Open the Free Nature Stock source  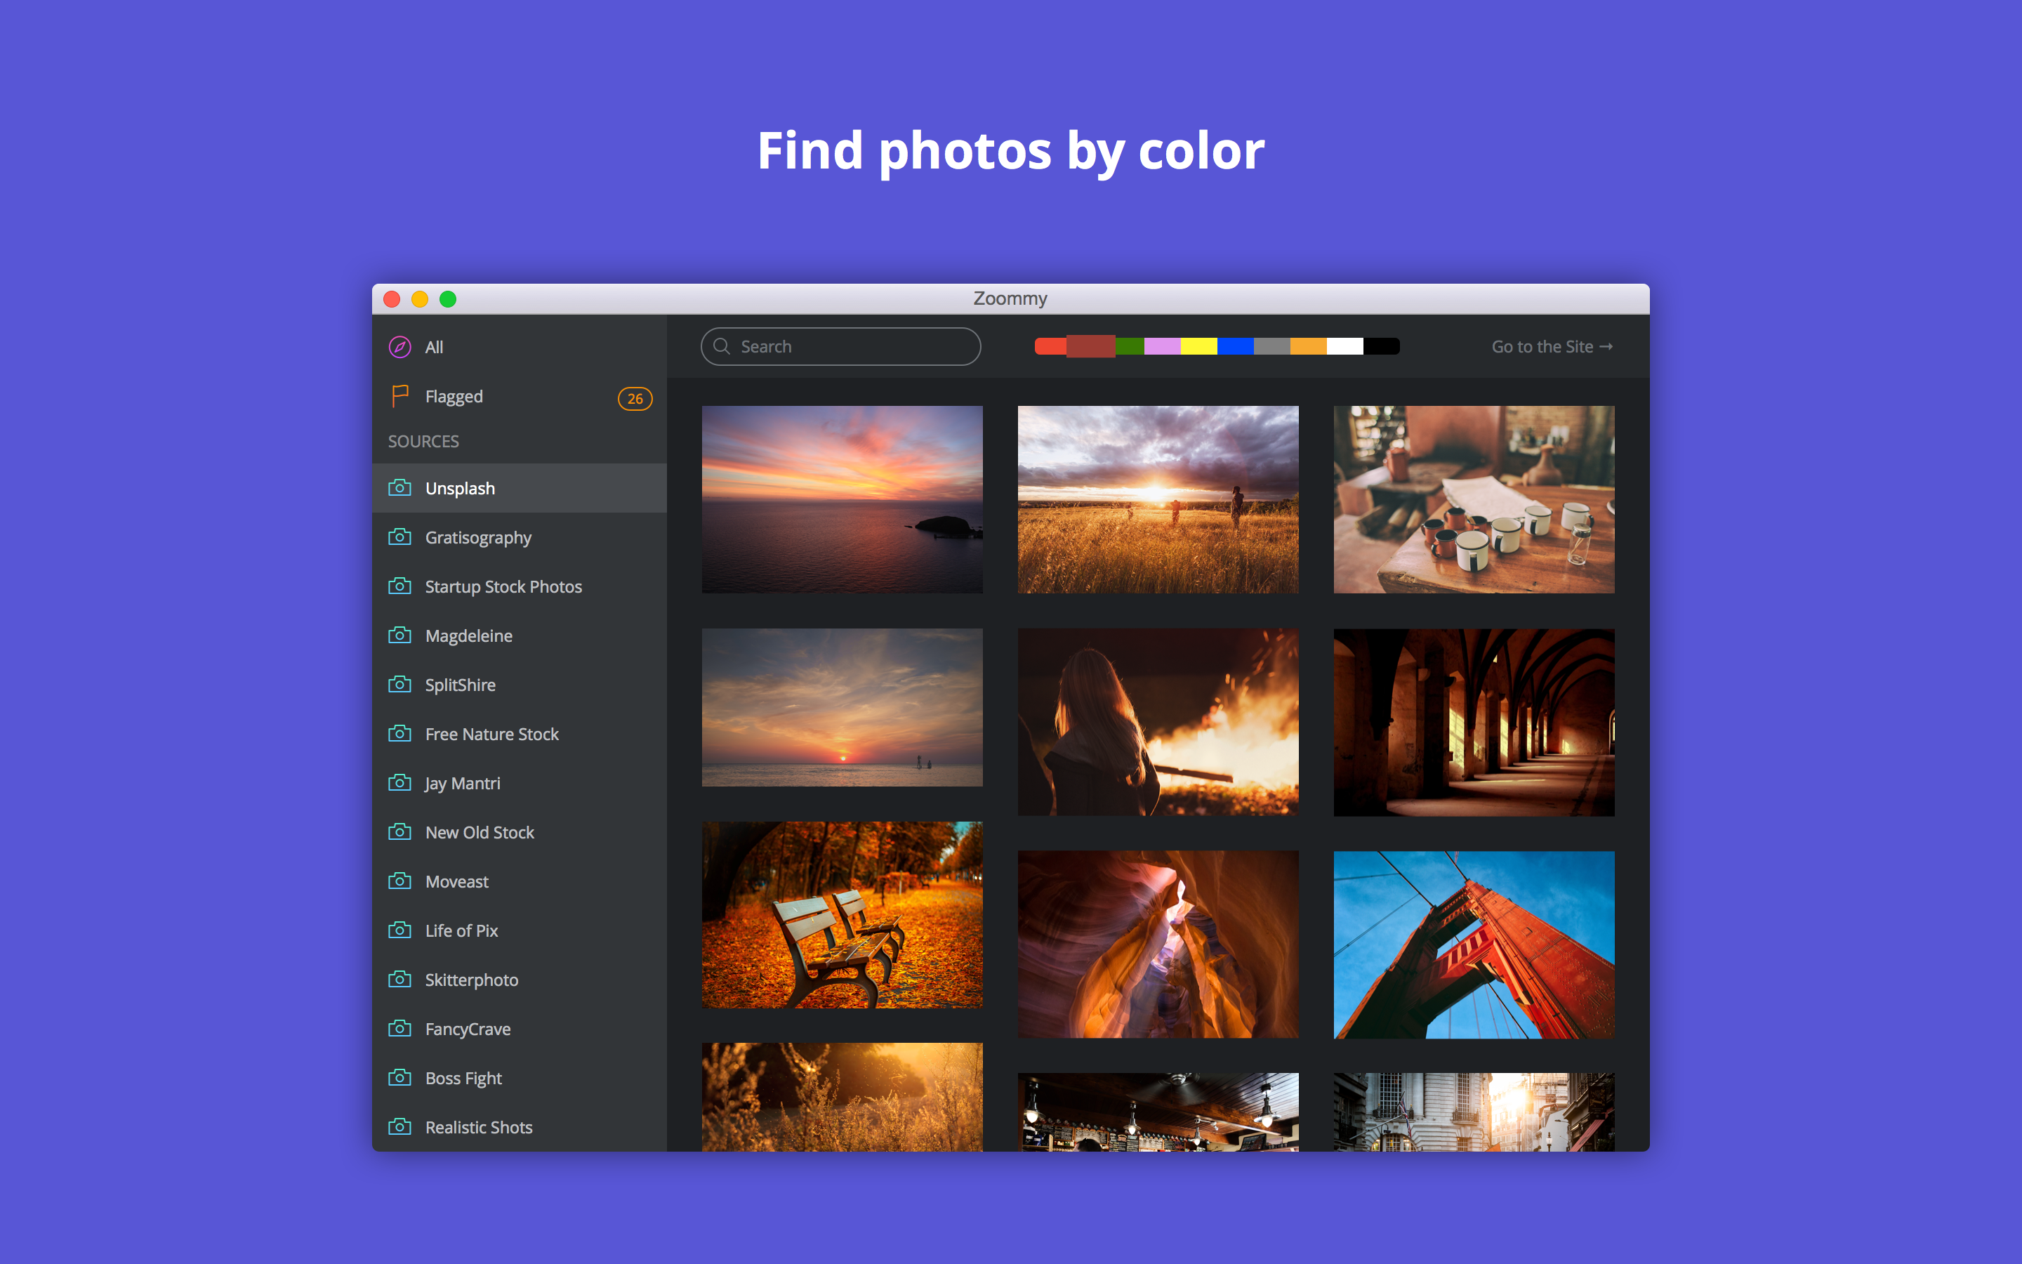491,734
